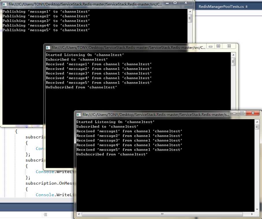Viewport: 262px width, 219px height.
Task: Click scroll-up arrow in middle subscriber console
Action: pos(233,55)
